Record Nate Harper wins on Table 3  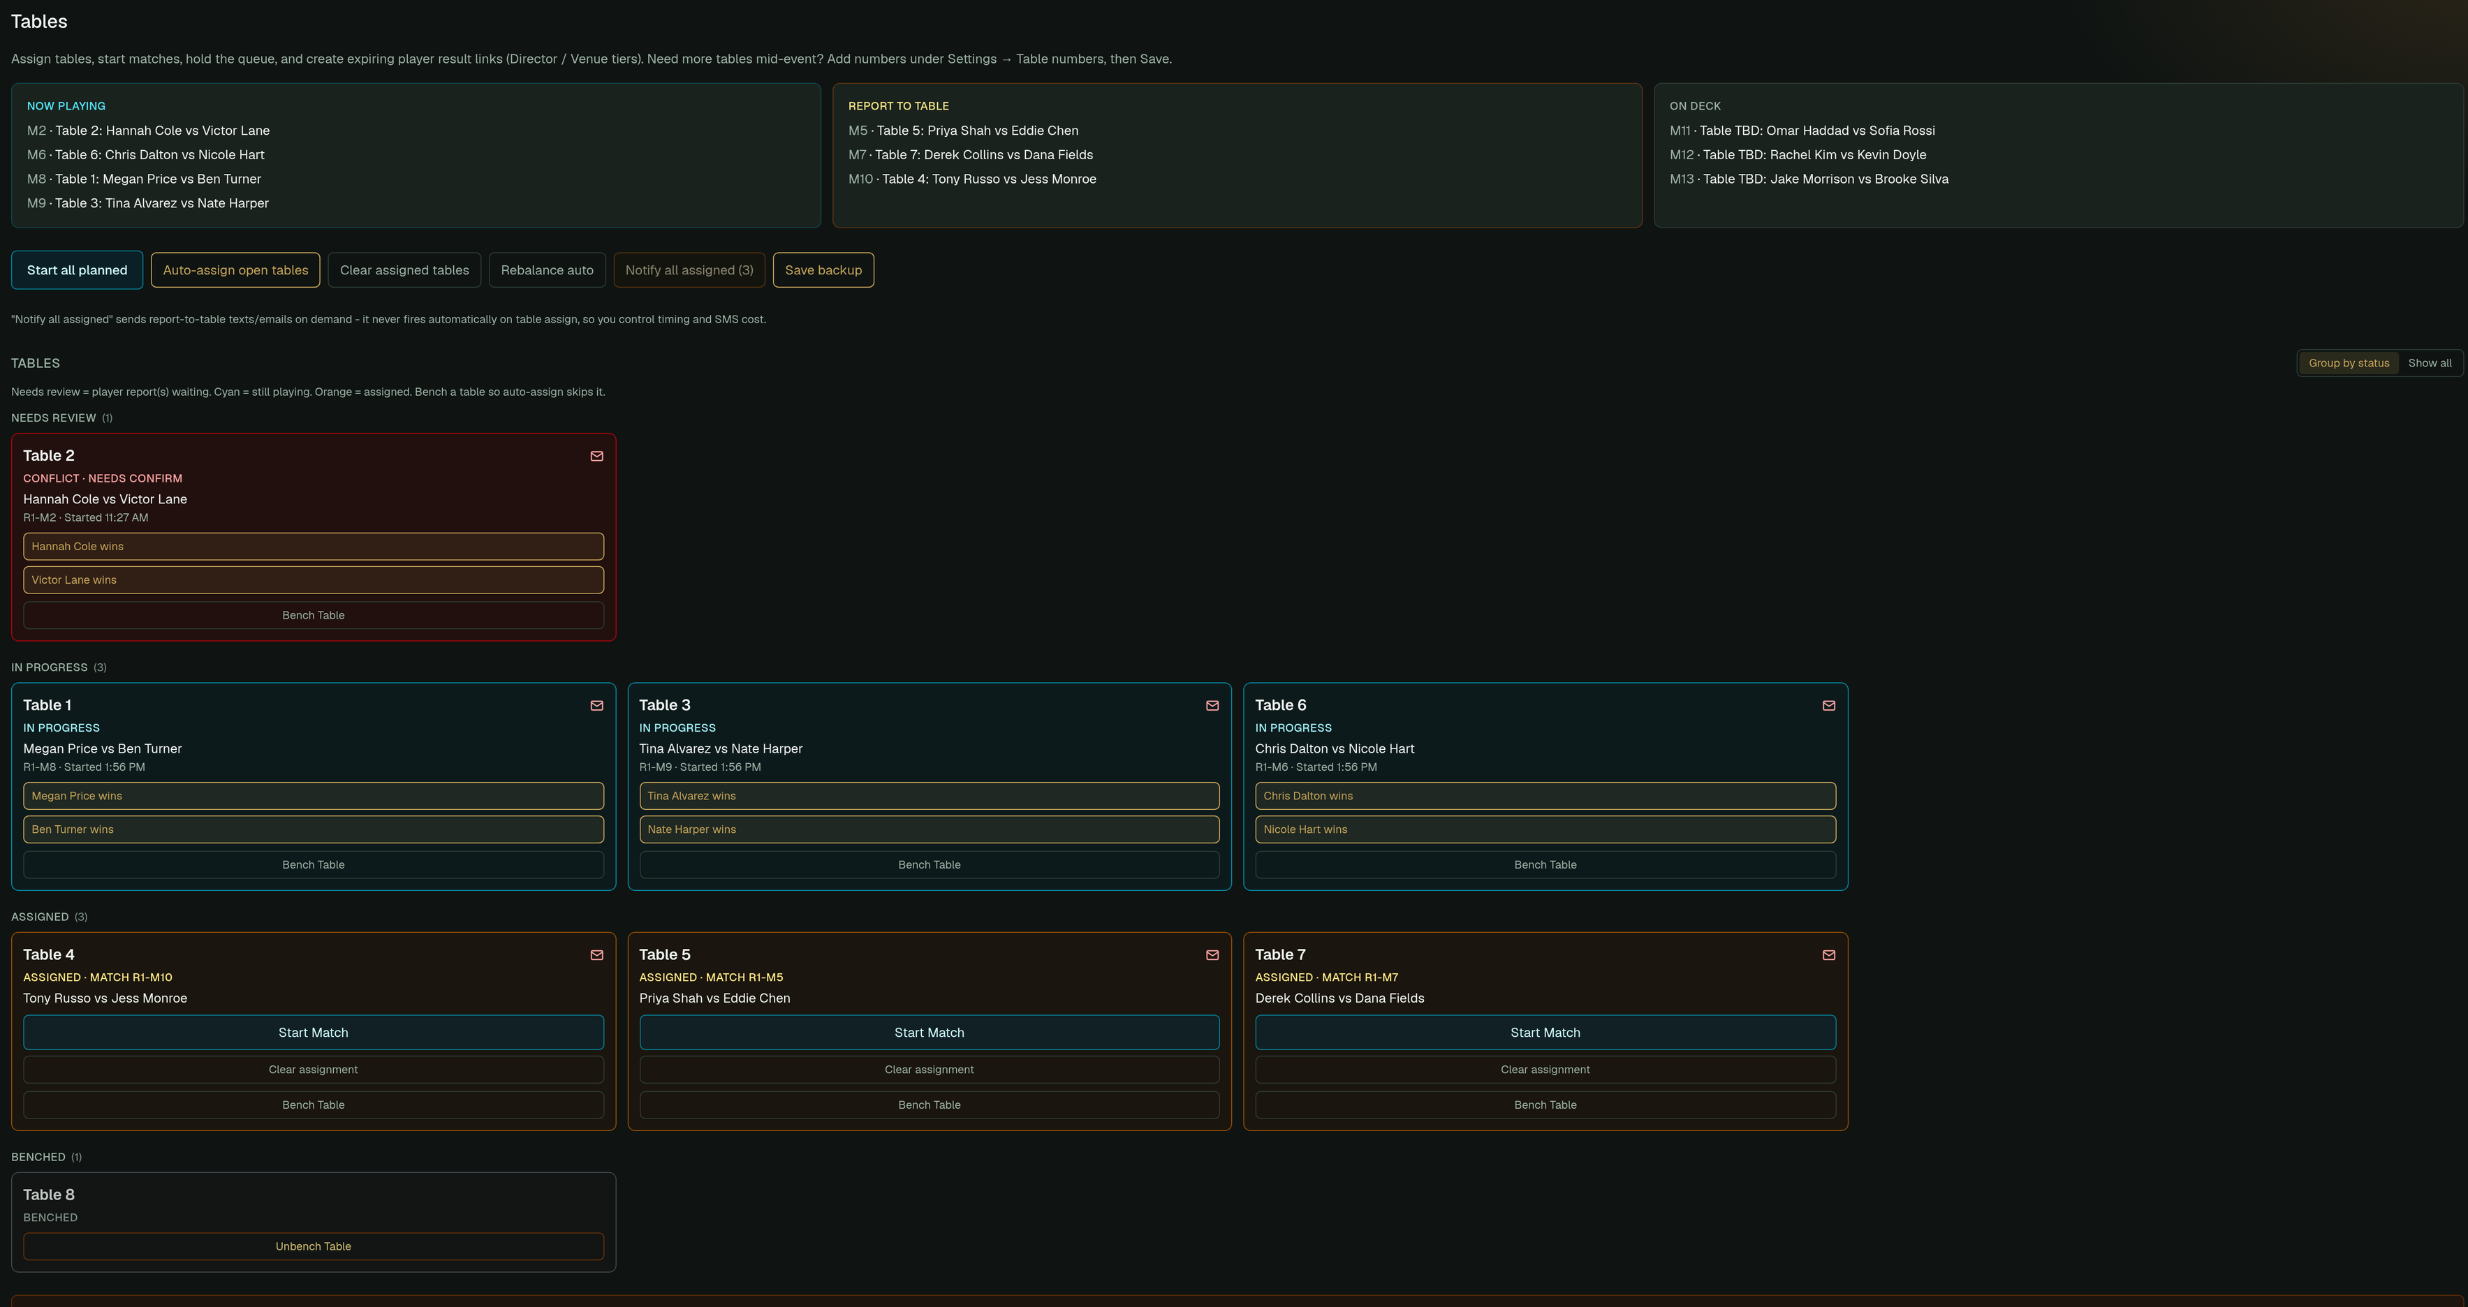(930, 829)
